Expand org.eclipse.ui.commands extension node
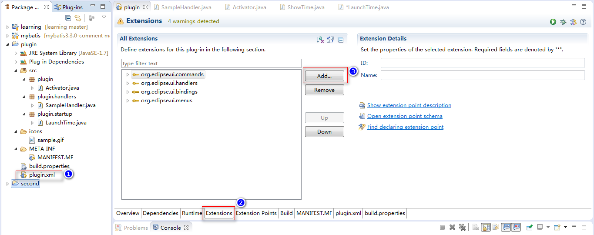 pos(128,74)
